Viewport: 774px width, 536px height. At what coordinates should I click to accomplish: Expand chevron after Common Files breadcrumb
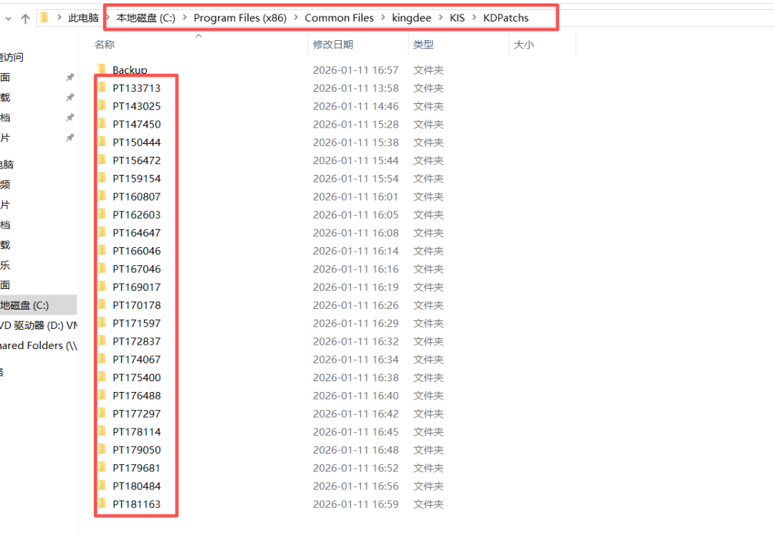click(383, 18)
